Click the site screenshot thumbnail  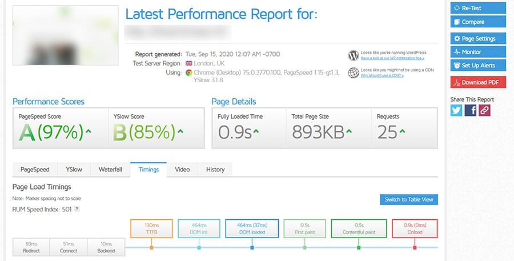(x=65, y=35)
